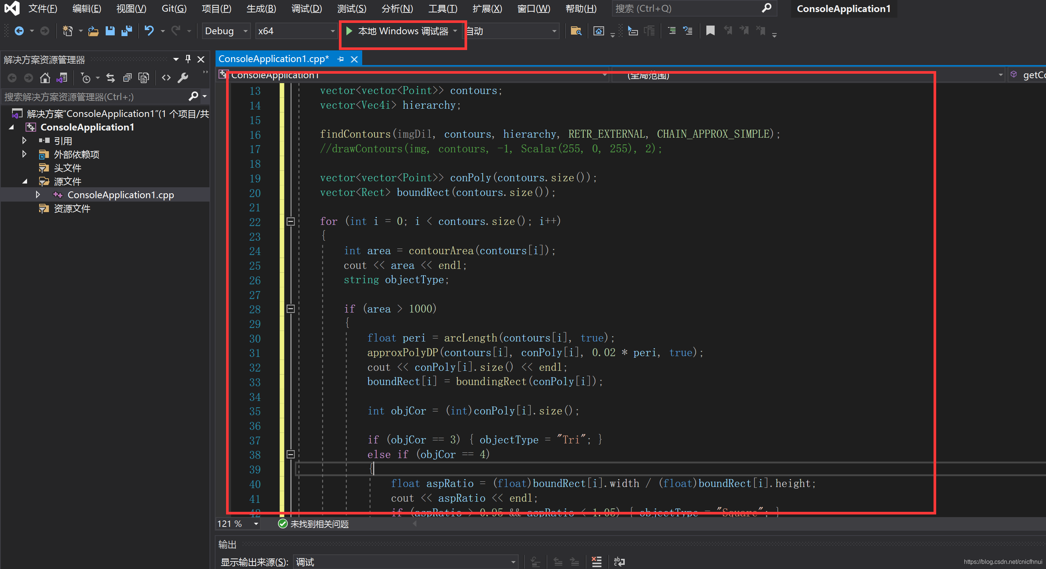Open the 窗口(W) menu
This screenshot has width=1046, height=569.
coord(534,9)
